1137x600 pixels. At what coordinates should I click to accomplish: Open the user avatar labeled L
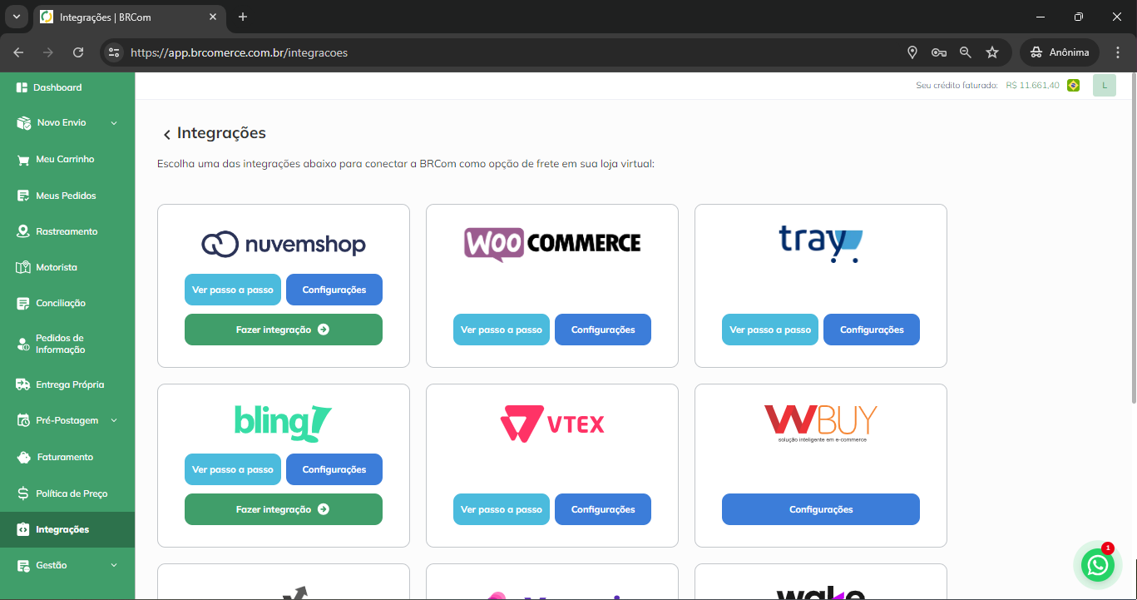[x=1104, y=86]
